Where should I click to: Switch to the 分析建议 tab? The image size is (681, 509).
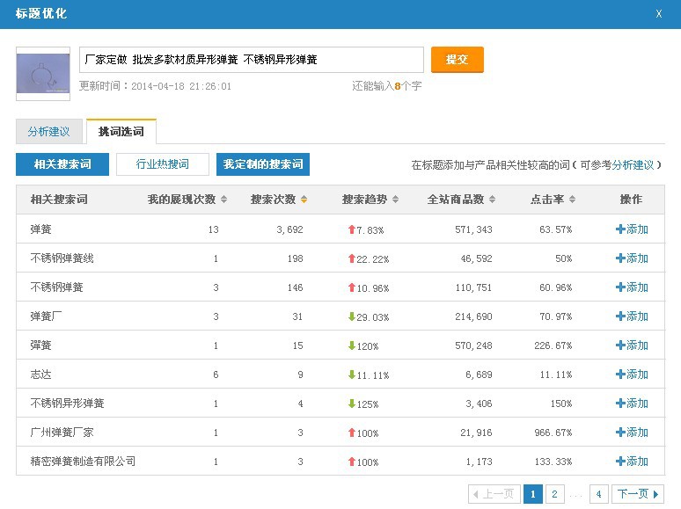48,132
